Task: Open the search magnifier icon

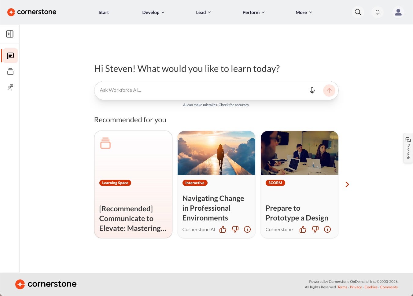Action: (358, 12)
